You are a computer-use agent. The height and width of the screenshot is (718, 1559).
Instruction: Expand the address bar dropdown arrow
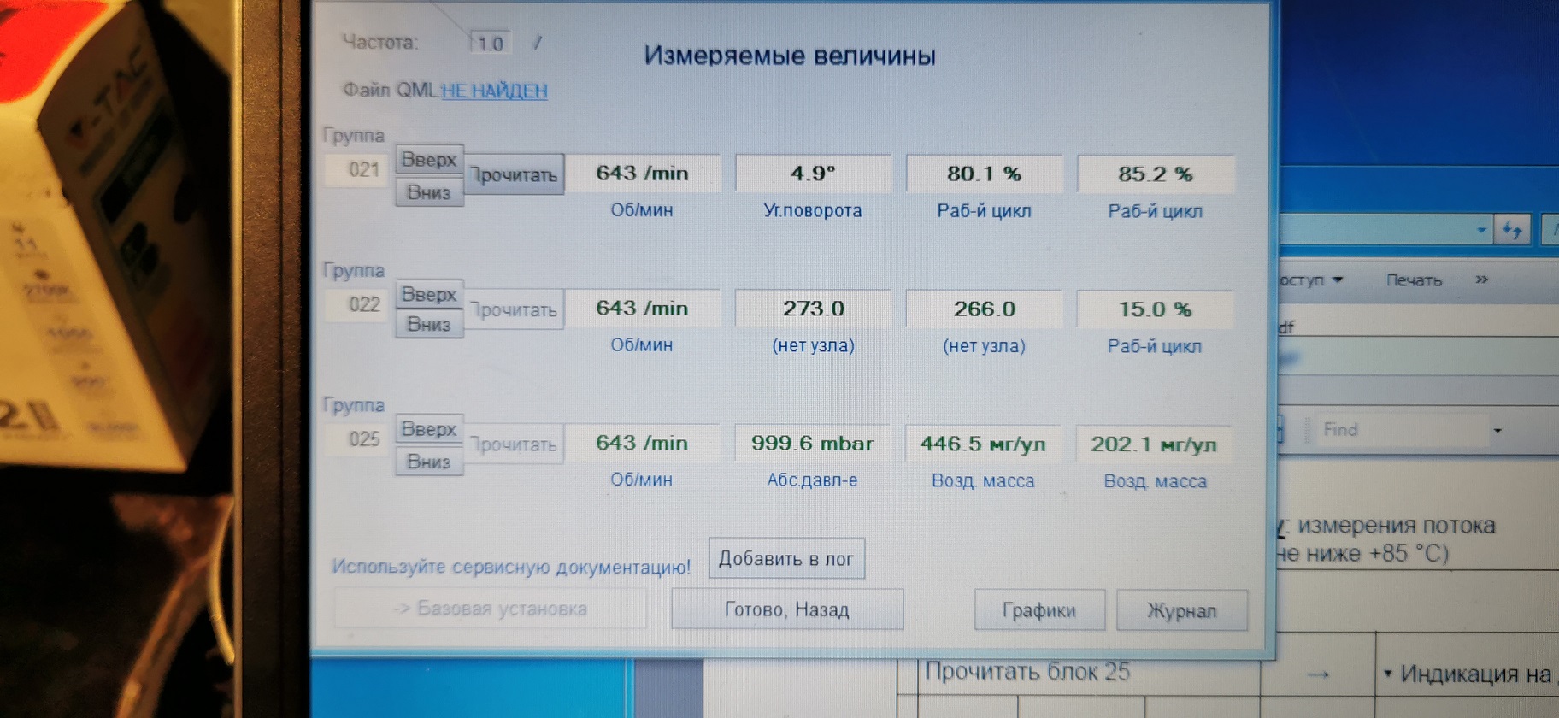1481,230
